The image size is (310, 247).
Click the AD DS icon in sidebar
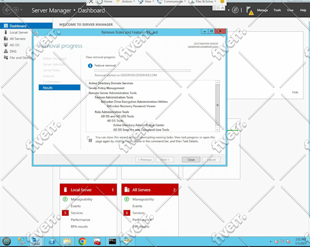6,45
